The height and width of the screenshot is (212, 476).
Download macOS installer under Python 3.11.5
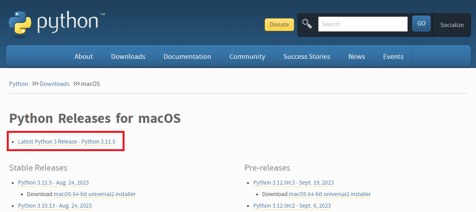coord(94,194)
